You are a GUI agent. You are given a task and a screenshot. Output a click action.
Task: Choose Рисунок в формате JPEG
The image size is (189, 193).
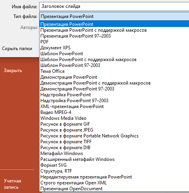point(114,130)
